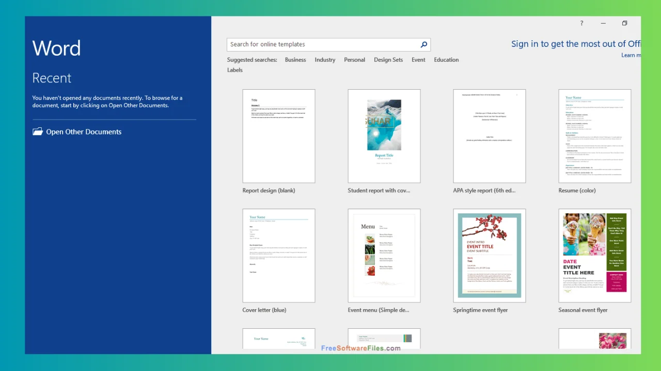Click the "Event menu (Simple de..." caption
This screenshot has width=661, height=371.
pyautogui.click(x=379, y=310)
